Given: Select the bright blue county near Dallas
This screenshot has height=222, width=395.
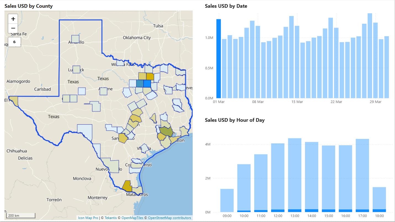Looking at the screenshot, I should (x=147, y=84).
